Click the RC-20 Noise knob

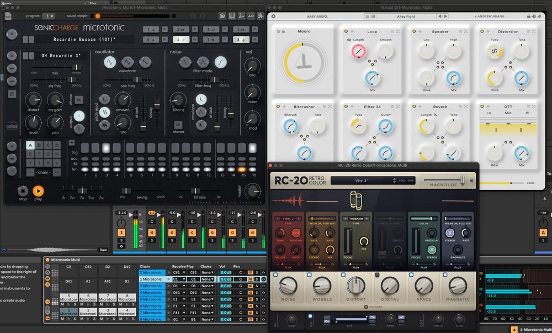pyautogui.click(x=288, y=286)
